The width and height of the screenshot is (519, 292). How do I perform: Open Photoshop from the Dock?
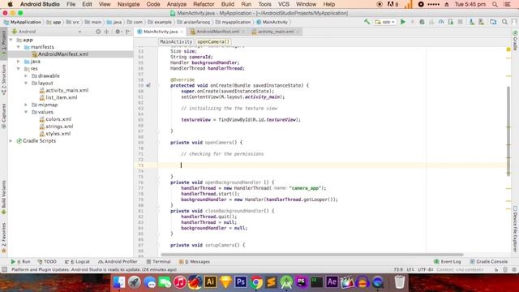coord(241,282)
